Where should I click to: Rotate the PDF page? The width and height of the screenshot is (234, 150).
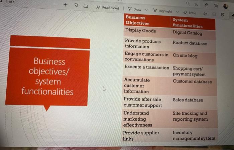coord(76,6)
